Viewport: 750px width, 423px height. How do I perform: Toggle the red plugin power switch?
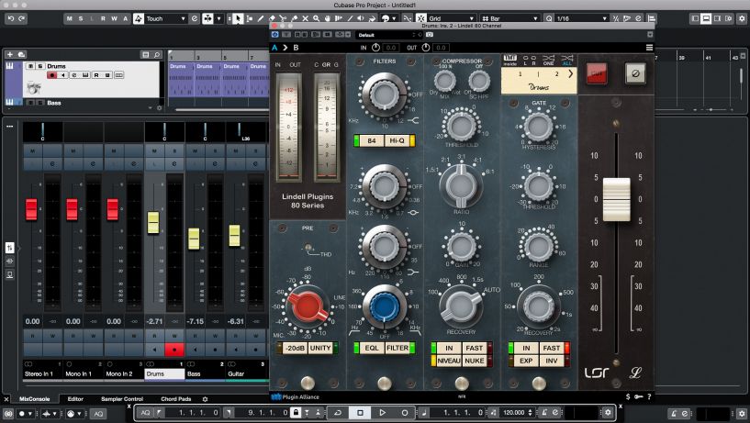point(597,73)
